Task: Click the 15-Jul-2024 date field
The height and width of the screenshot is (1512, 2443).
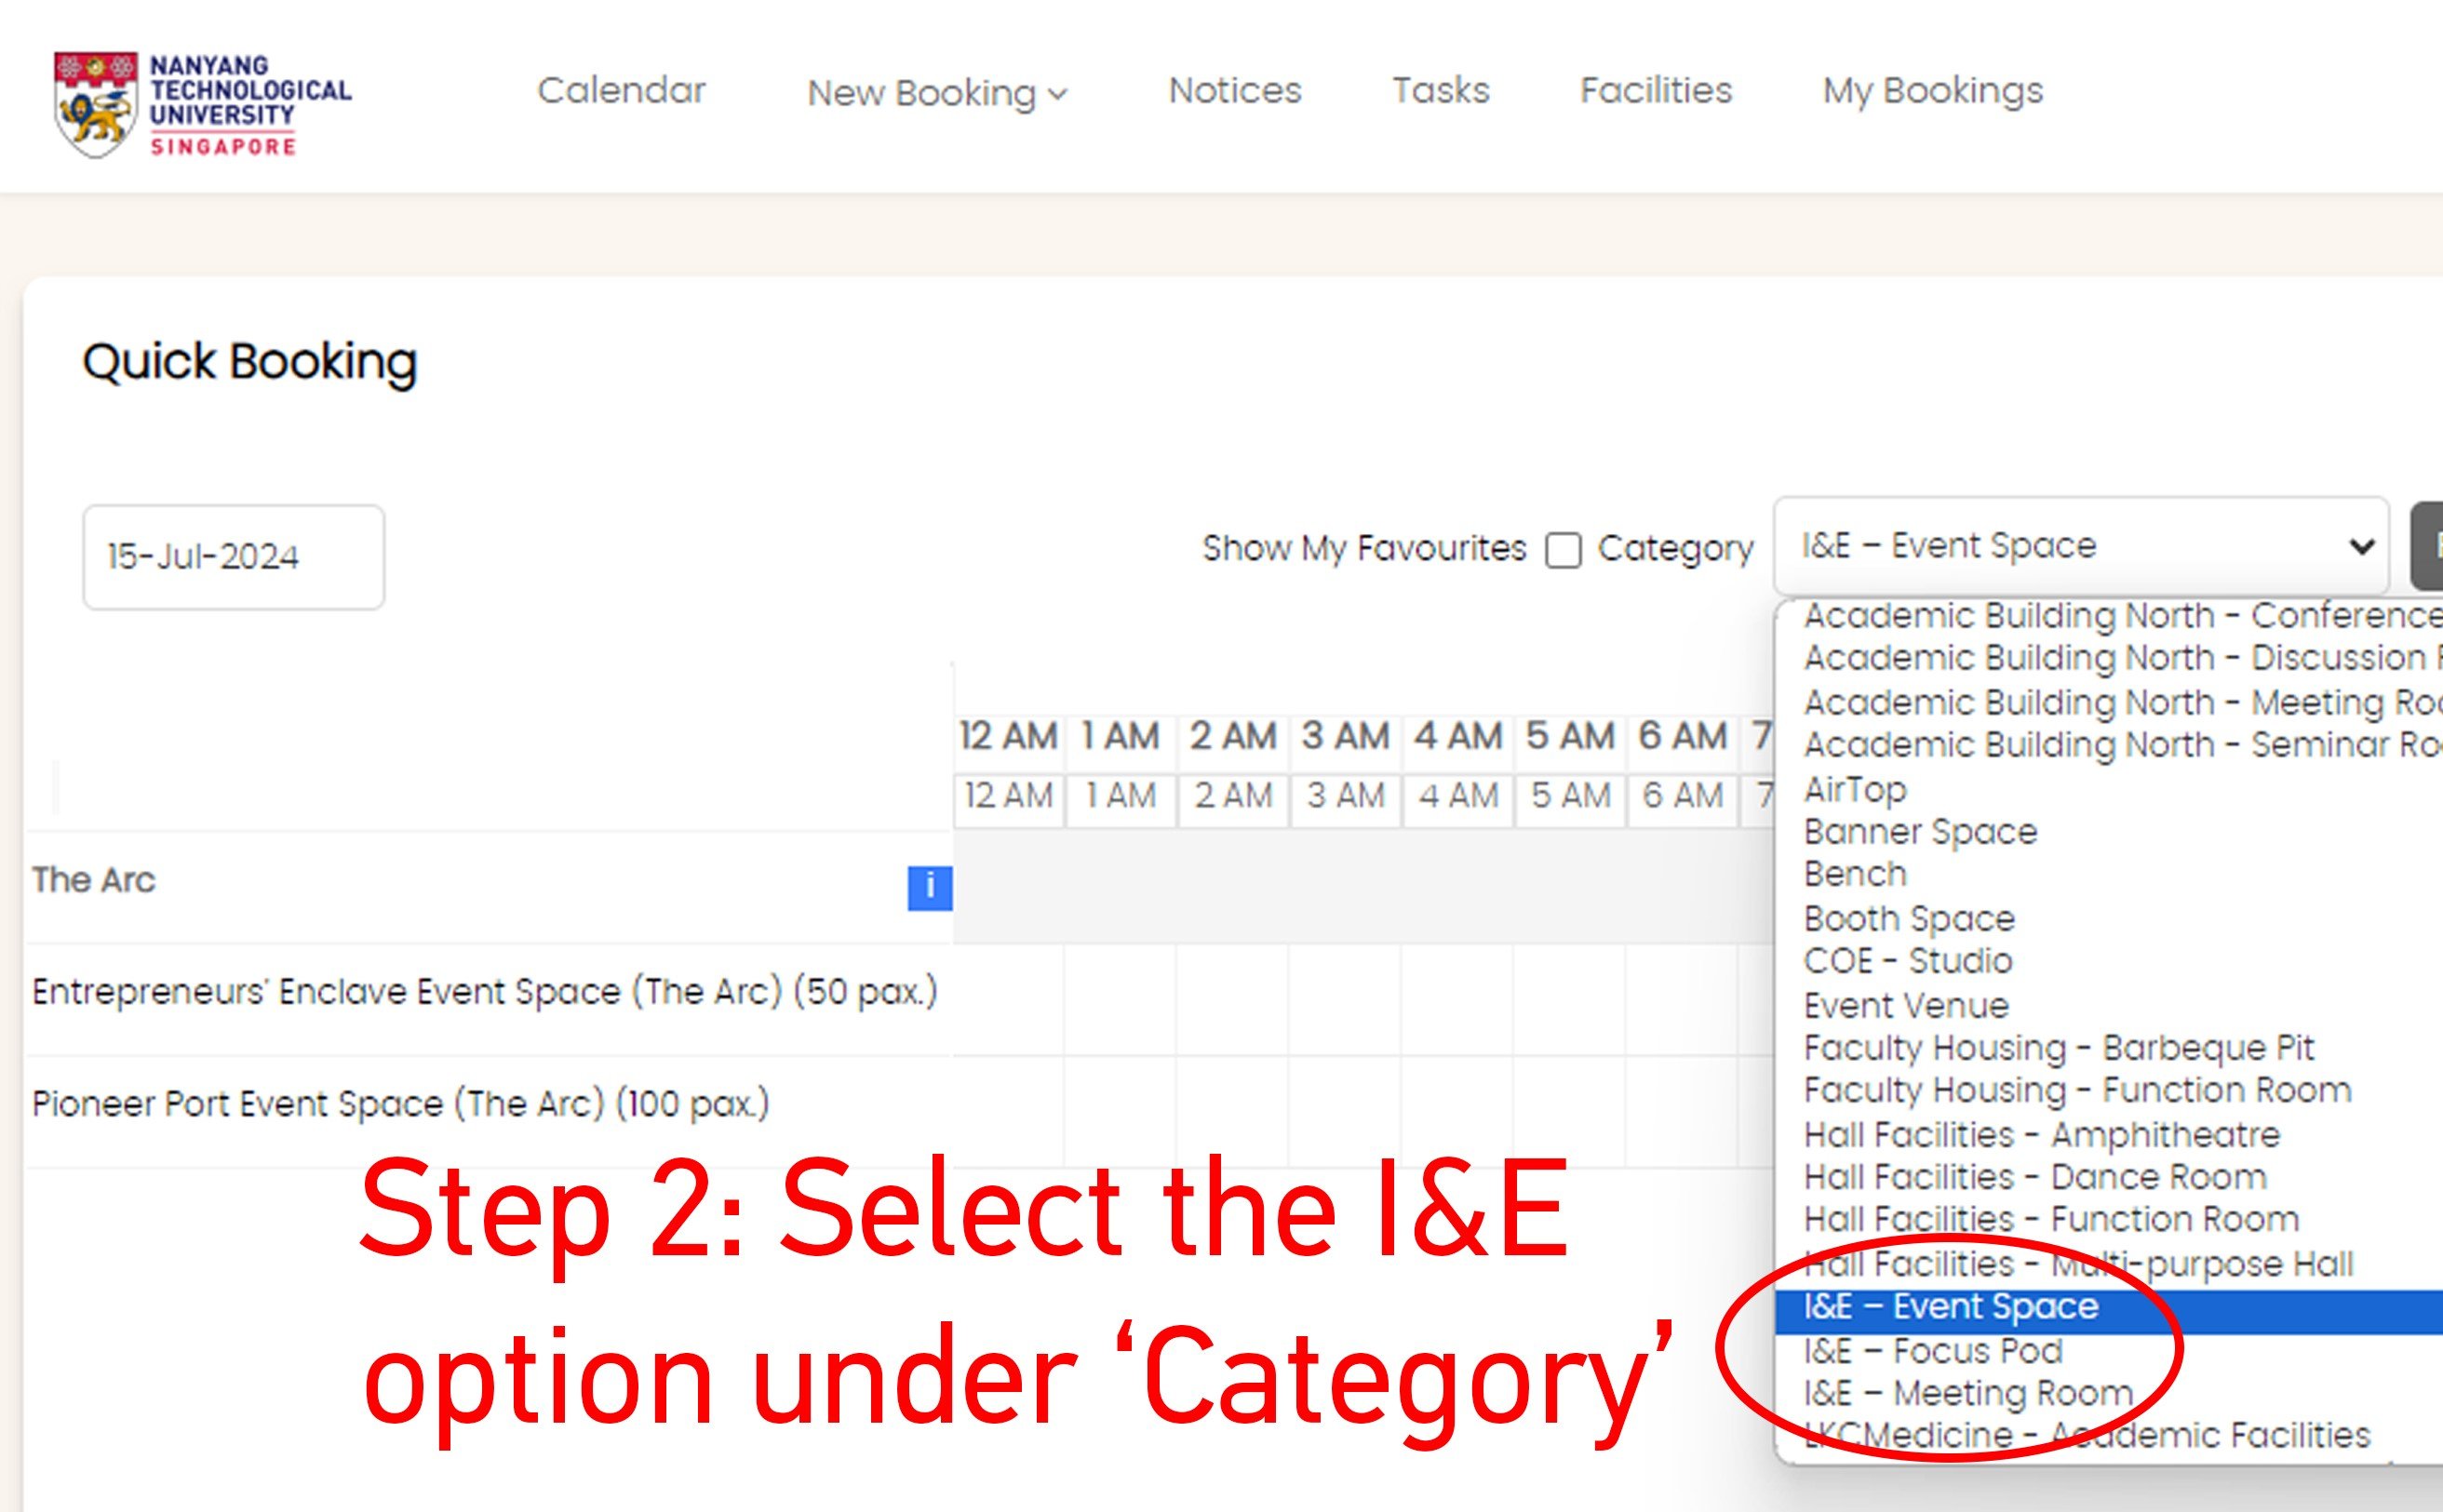Action: point(233,557)
